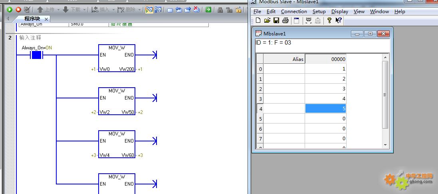Open the Connection menu in Modbus Slave
Viewport: 438px width, 194px height.
click(x=294, y=12)
